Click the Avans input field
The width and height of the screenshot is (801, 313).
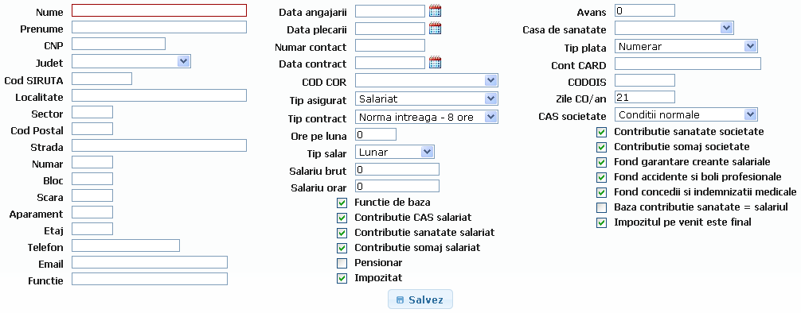click(x=645, y=10)
